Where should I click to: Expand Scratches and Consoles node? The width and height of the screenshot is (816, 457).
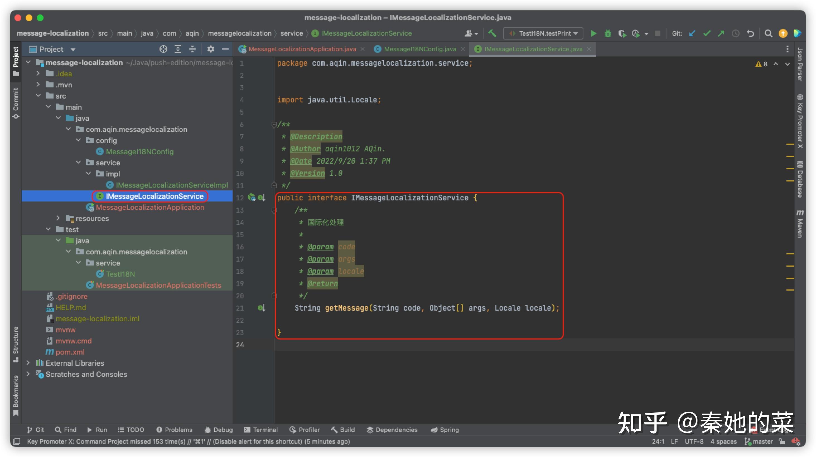28,374
